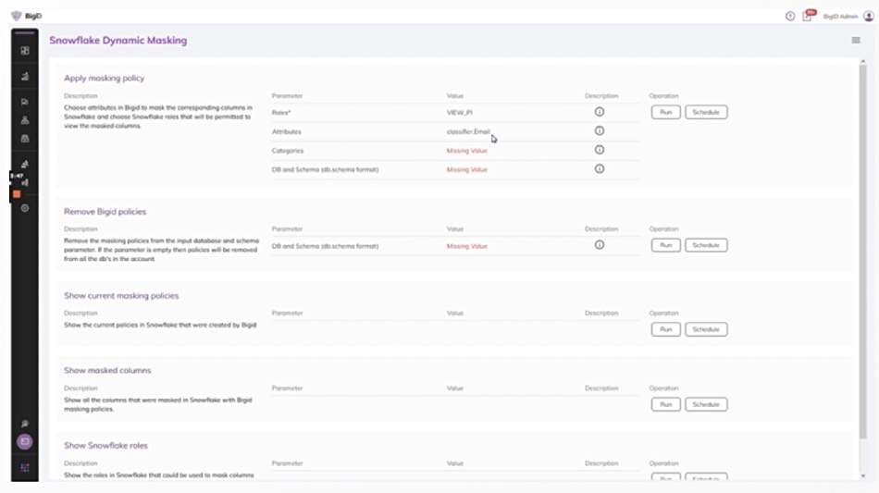Open the help question mark icon in header
Image resolution: width=879 pixels, height=493 pixels.
click(790, 17)
